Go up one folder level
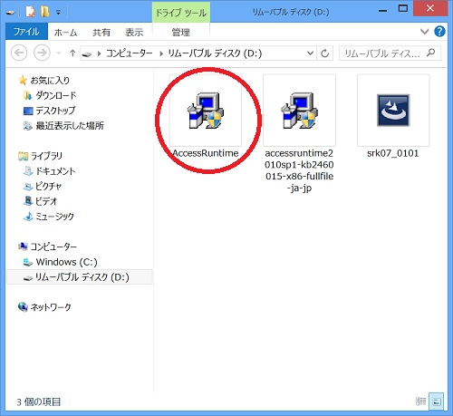Image resolution: width=453 pixels, height=416 pixels. 72,53
